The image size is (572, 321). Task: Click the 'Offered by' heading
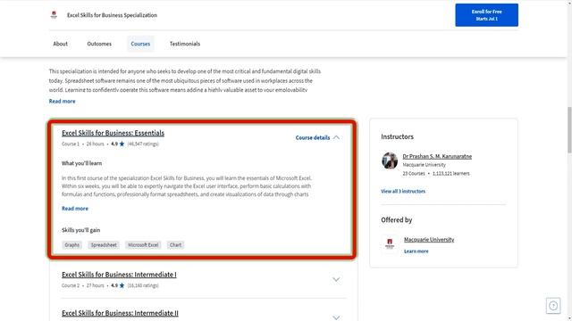coord(397,220)
